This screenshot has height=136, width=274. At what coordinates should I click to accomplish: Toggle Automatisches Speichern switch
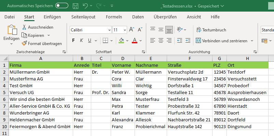tap(62, 6)
